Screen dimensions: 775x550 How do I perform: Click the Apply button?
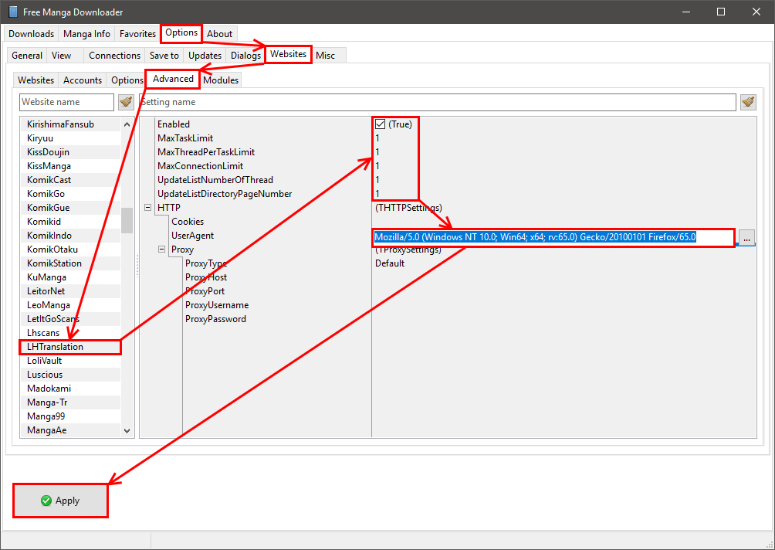60,501
